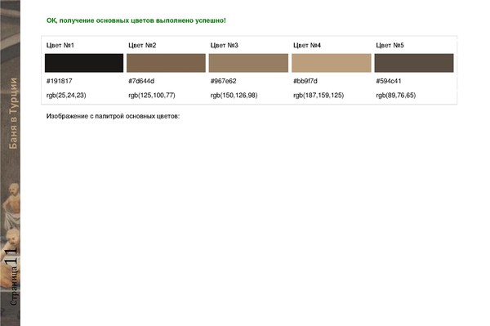Click the rgb(89,76,65) value
This screenshot has height=326, width=490.
pos(396,96)
